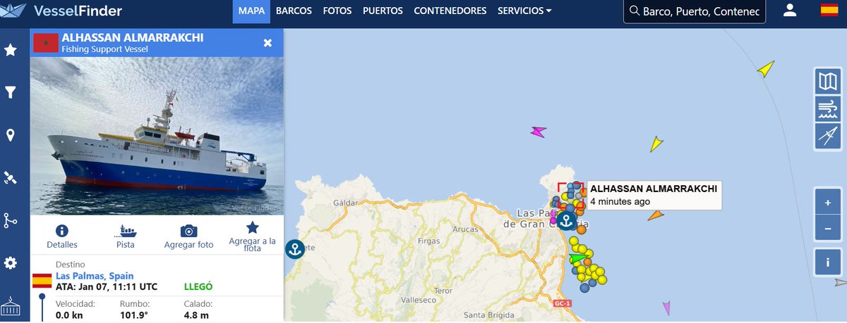Select the green vessel arrow near coast
This screenshot has width=847, height=323.
pyautogui.click(x=578, y=258)
